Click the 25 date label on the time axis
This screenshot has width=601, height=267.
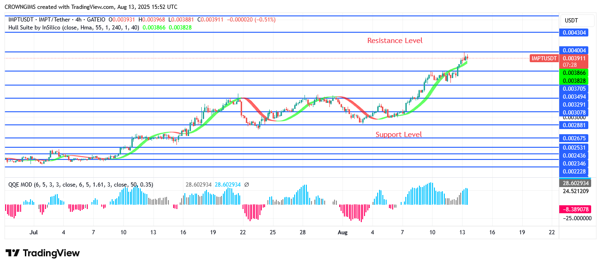[x=273, y=232]
